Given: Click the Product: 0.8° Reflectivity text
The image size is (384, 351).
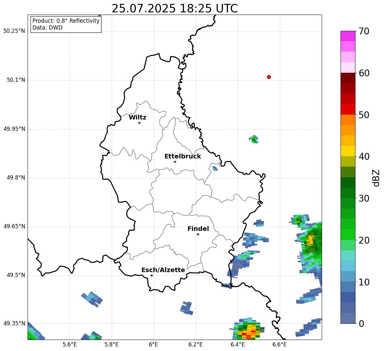Looking at the screenshot, I should point(66,21).
